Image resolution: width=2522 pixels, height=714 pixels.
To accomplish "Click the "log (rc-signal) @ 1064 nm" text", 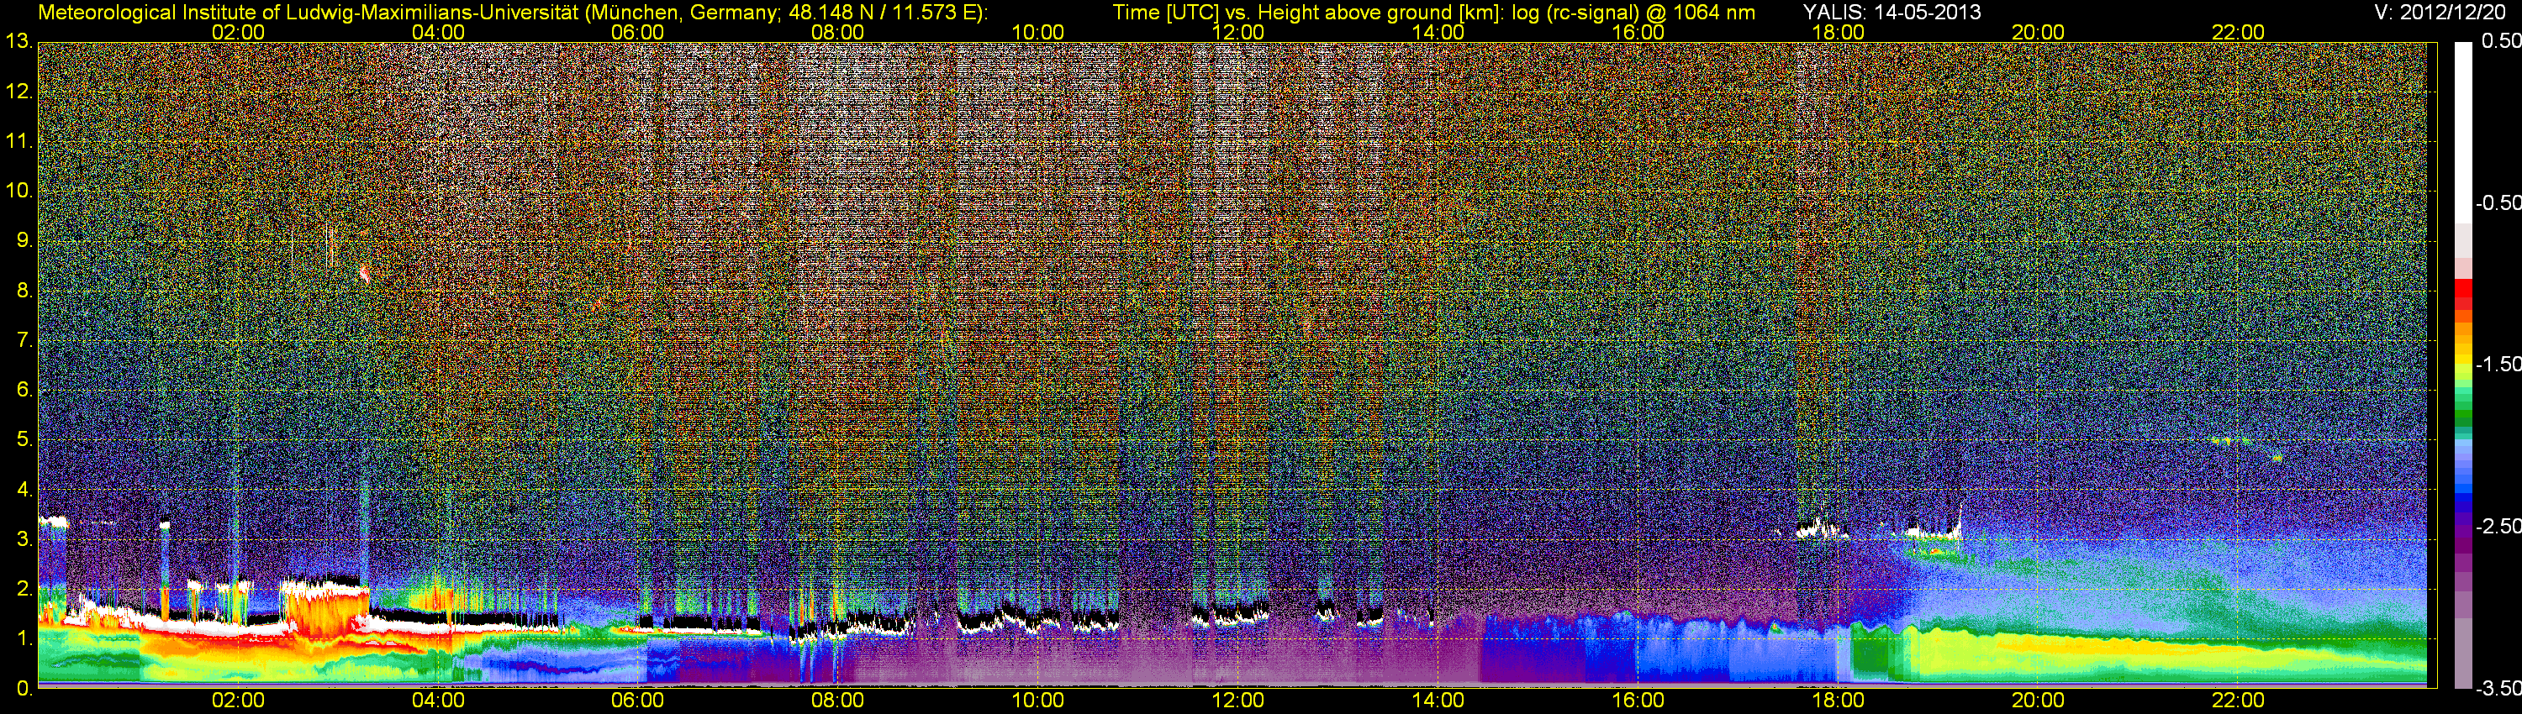I will pos(1633,12).
